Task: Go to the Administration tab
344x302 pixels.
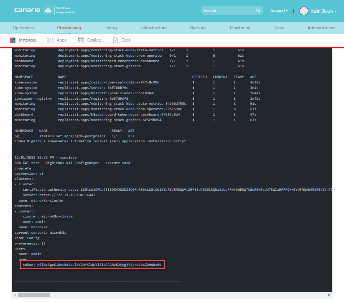Action: [321, 28]
